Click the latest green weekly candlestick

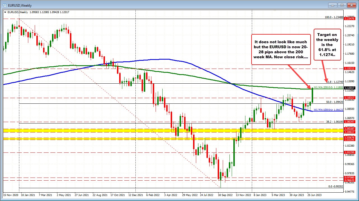313,96
